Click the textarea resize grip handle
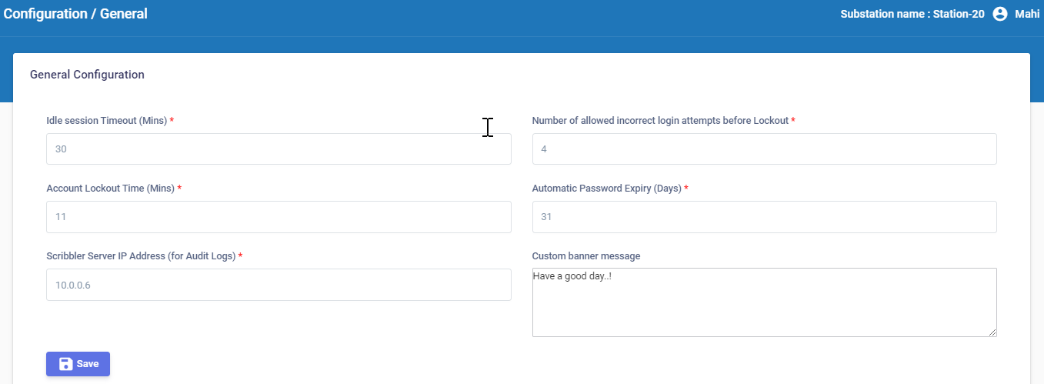Screen dimensions: 1044x384 992,332
